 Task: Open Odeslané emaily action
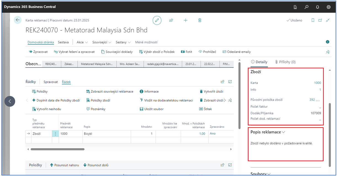237,52
